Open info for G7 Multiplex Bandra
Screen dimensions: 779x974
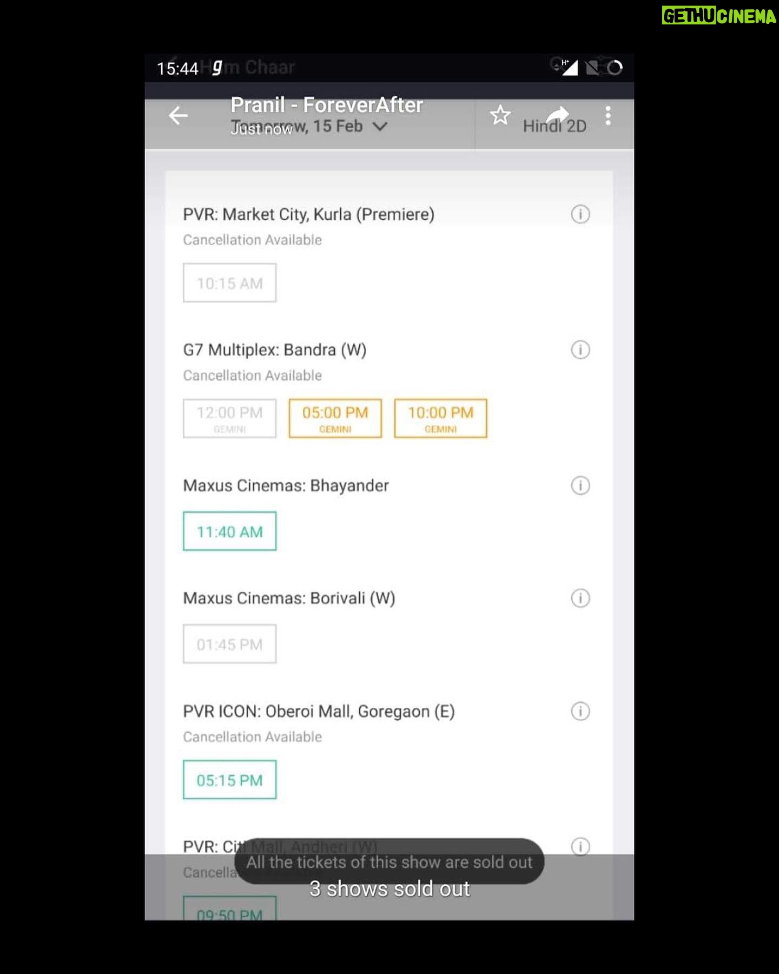[x=580, y=350]
